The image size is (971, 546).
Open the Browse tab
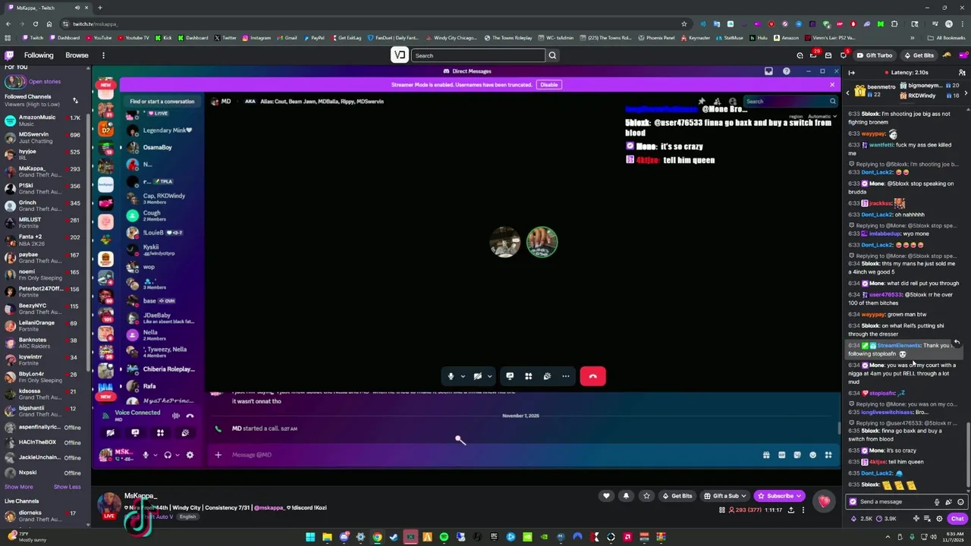pos(77,55)
